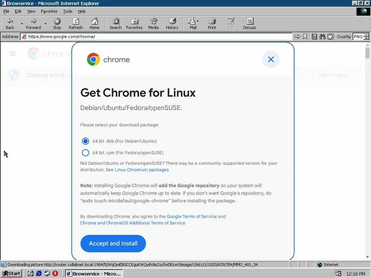Open the File menu
371x278 pixels.
6,11
